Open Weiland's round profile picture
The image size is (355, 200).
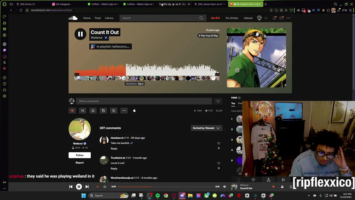[x=80, y=129]
